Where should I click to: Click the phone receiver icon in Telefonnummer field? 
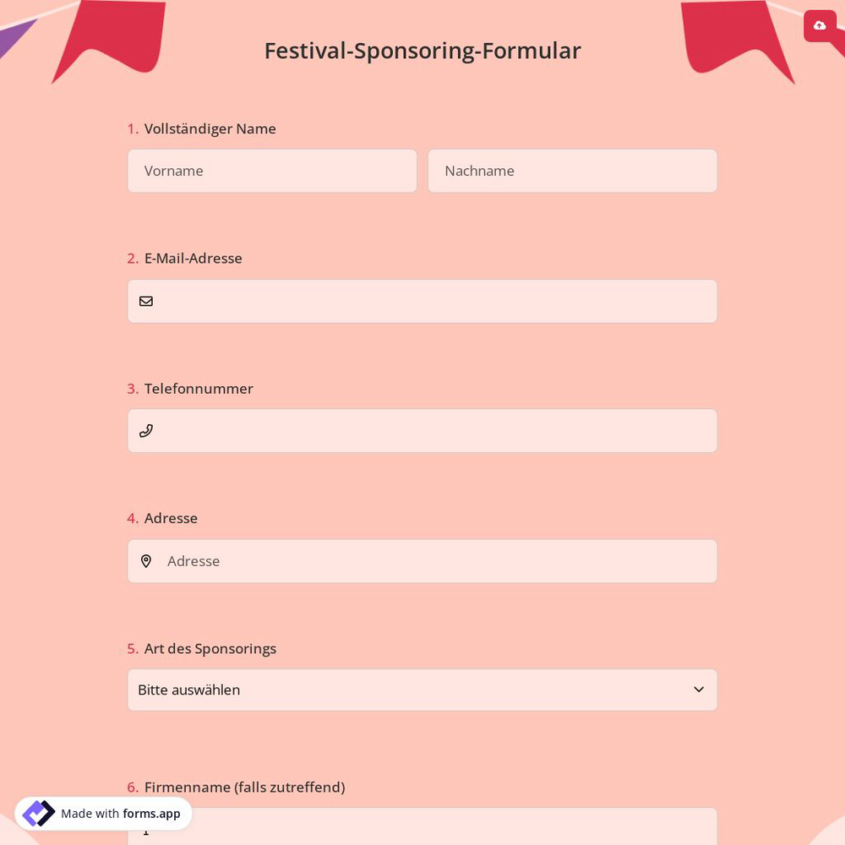click(146, 431)
